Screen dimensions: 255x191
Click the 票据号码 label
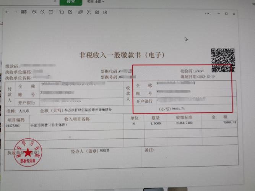tap(110, 77)
